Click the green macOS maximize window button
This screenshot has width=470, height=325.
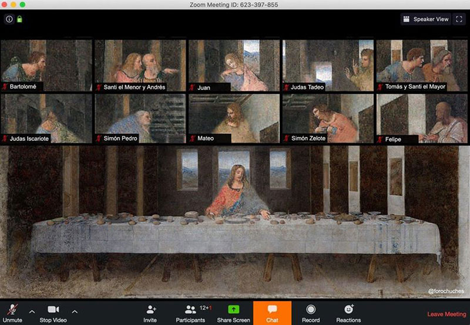click(22, 4)
